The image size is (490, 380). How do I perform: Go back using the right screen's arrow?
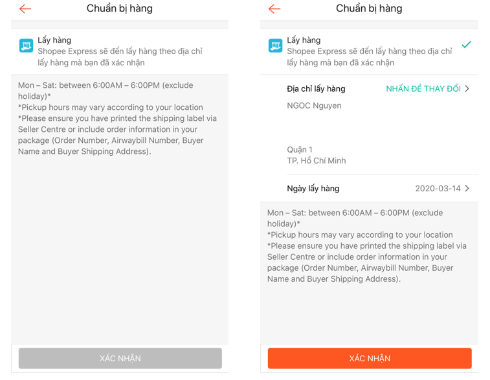274,9
